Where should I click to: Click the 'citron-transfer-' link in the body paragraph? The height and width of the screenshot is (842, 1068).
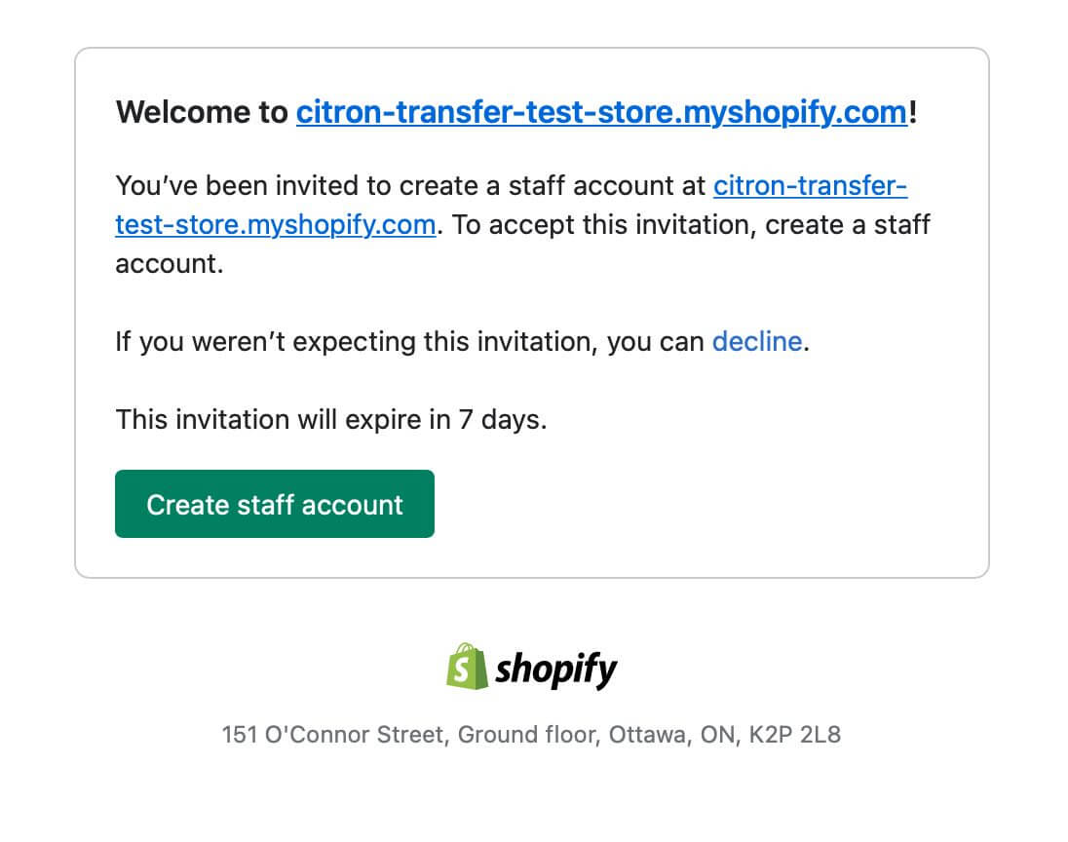810,185
